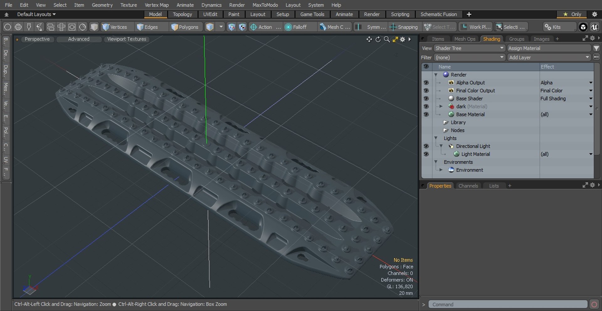602x311 pixels.
Task: Click the Items selection cube icon
Action: tap(210, 27)
